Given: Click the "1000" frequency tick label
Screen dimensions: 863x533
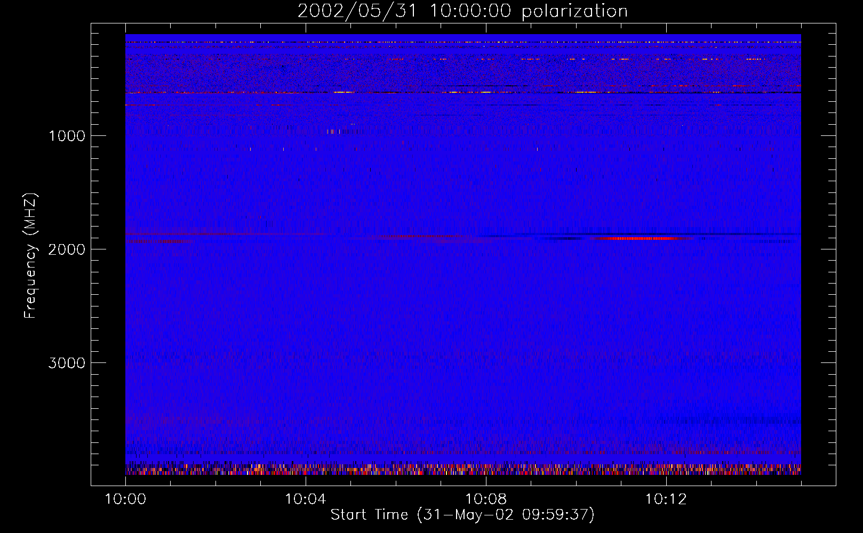Looking at the screenshot, I should [67, 136].
